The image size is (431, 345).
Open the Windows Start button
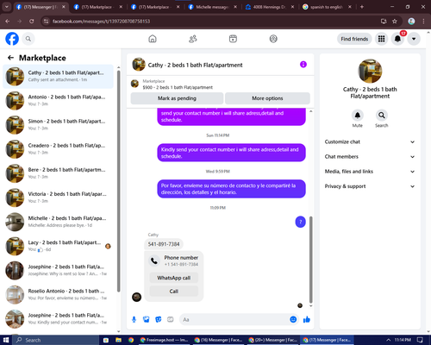[x=6, y=340]
